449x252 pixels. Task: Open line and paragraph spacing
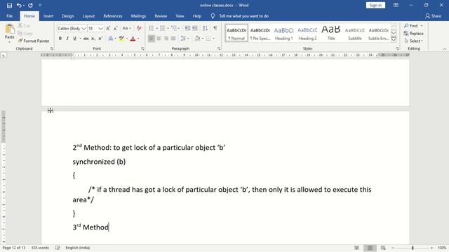pyautogui.click(x=185, y=38)
